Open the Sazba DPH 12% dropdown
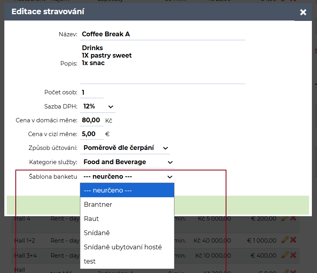Viewport: 317px width, 273px height. pos(98,107)
